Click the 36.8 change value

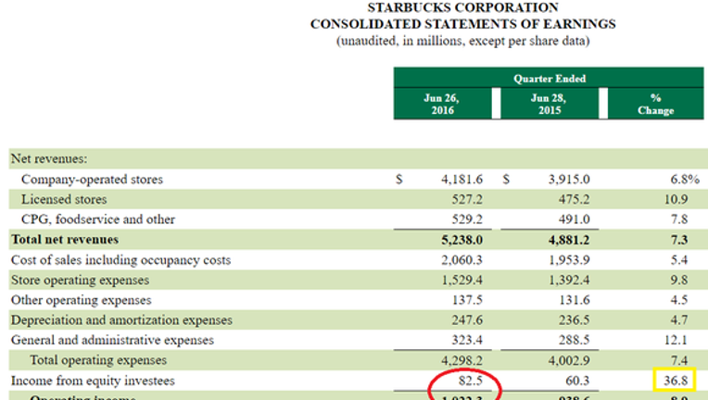point(676,381)
